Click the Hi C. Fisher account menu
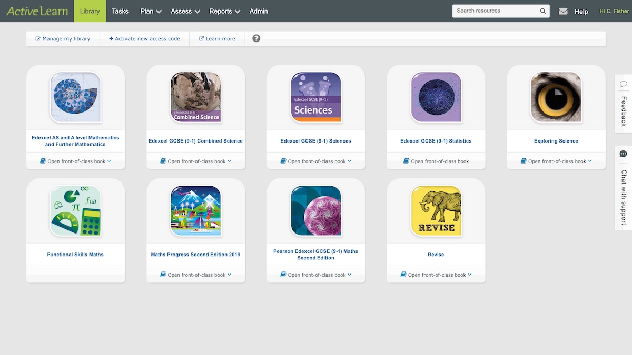The image size is (632, 355). point(614,11)
